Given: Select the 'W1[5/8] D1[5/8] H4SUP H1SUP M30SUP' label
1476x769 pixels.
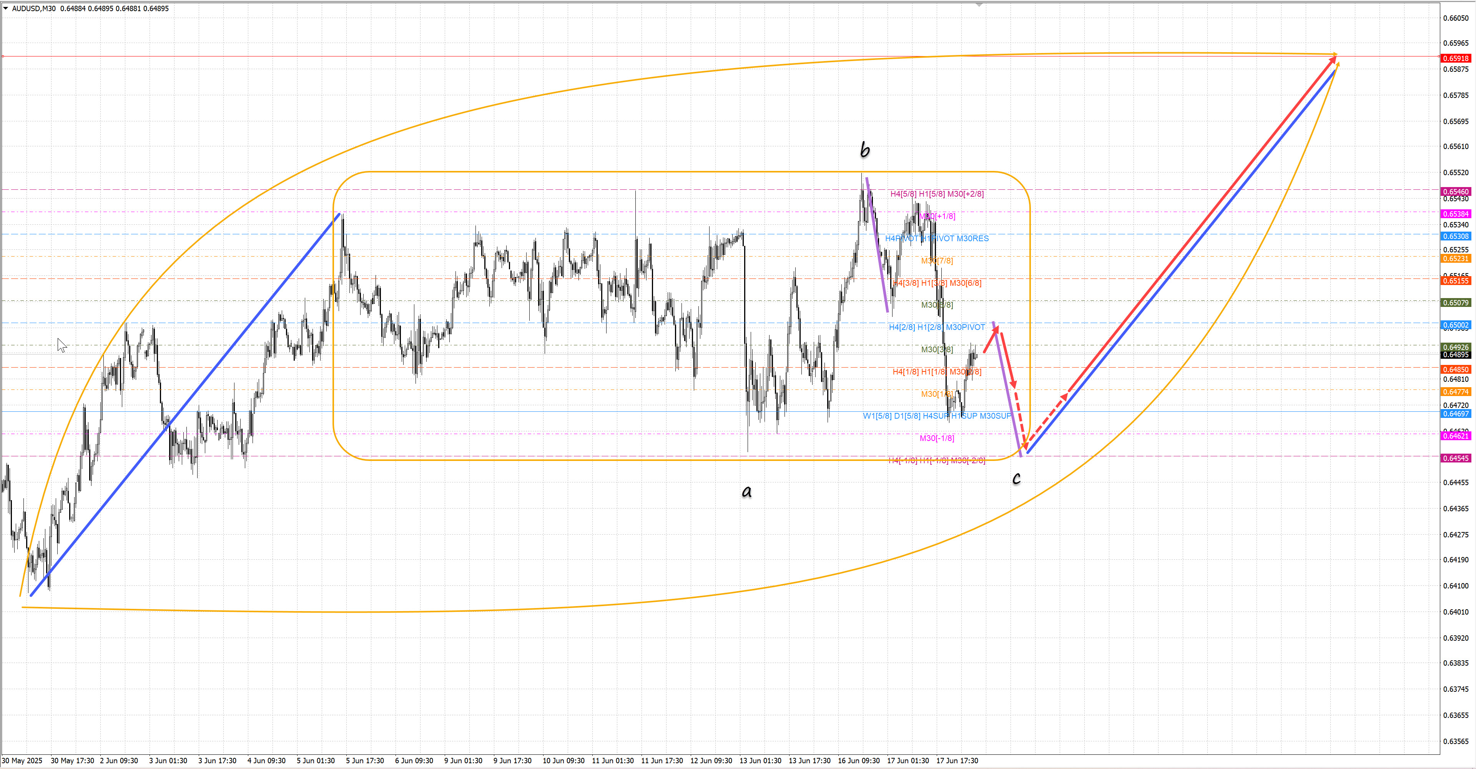Looking at the screenshot, I should pos(937,416).
